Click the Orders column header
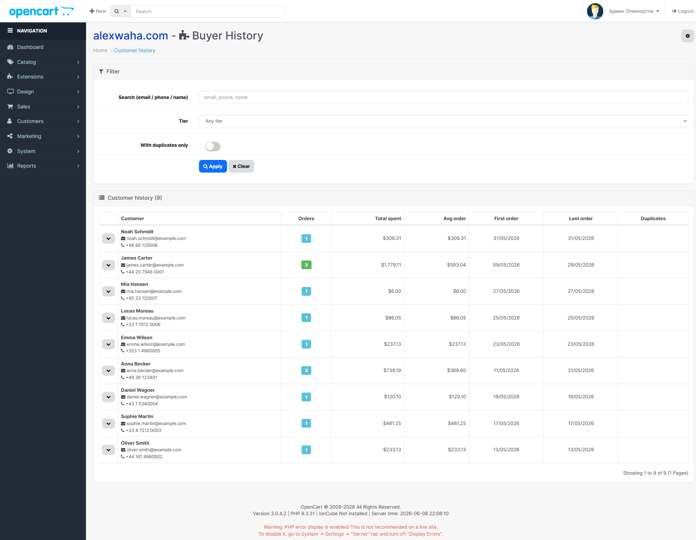This screenshot has width=696, height=540. pos(306,219)
